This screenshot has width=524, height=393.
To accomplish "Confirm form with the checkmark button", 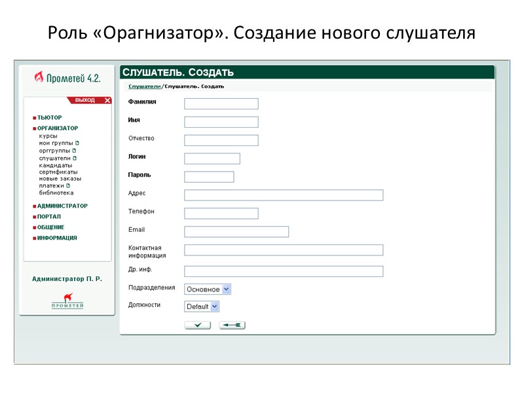I will coord(198,325).
